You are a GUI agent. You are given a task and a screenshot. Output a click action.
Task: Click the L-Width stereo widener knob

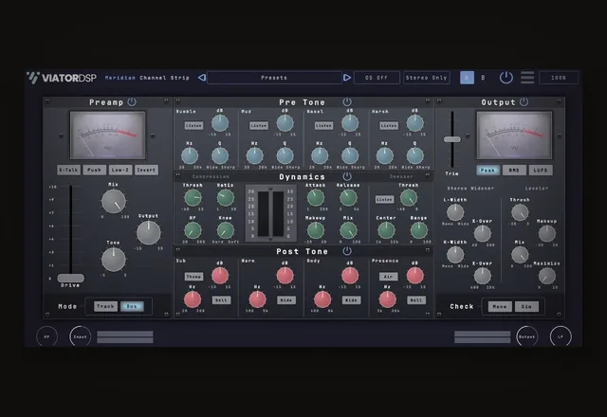(455, 212)
